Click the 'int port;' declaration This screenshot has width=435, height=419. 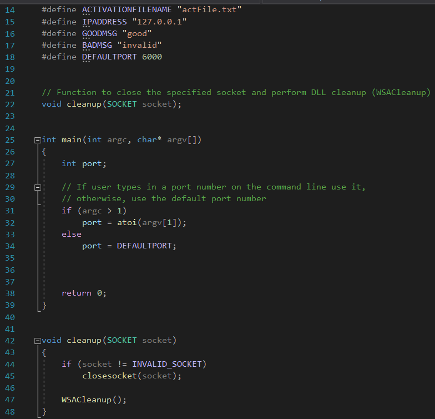pos(84,163)
